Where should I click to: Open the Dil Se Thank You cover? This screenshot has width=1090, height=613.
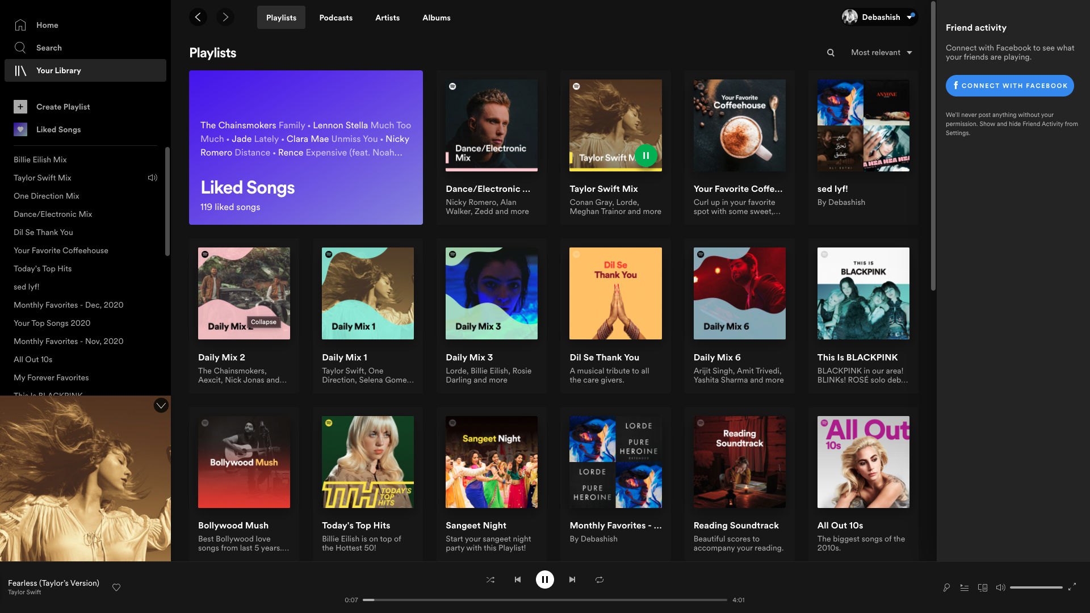[615, 293]
